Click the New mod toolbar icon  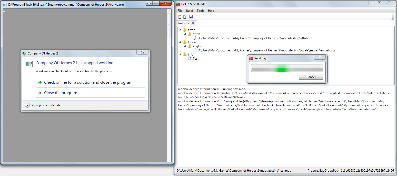[180, 17]
